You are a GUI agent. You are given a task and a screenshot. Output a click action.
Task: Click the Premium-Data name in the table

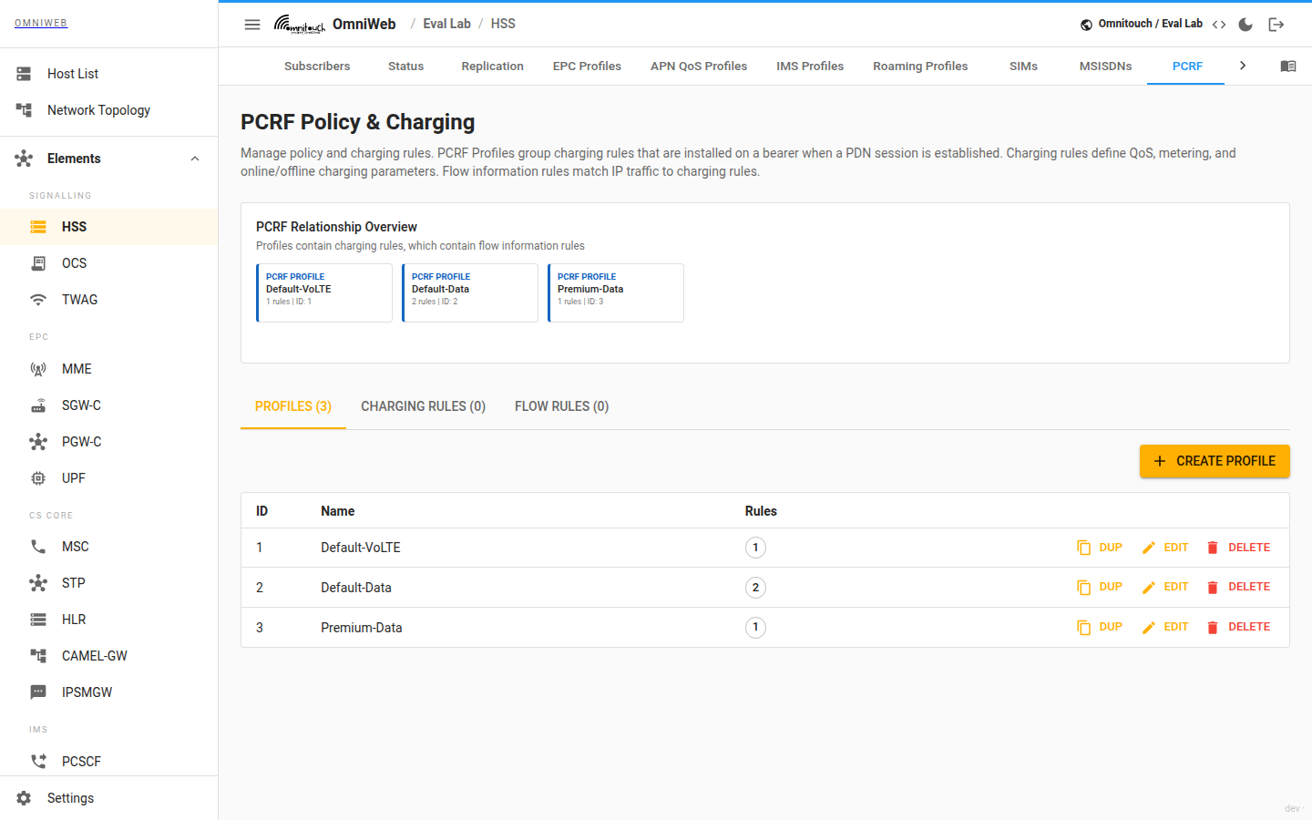pos(361,628)
